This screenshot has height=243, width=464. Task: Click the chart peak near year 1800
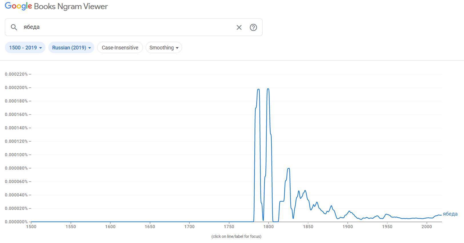[x=268, y=89]
